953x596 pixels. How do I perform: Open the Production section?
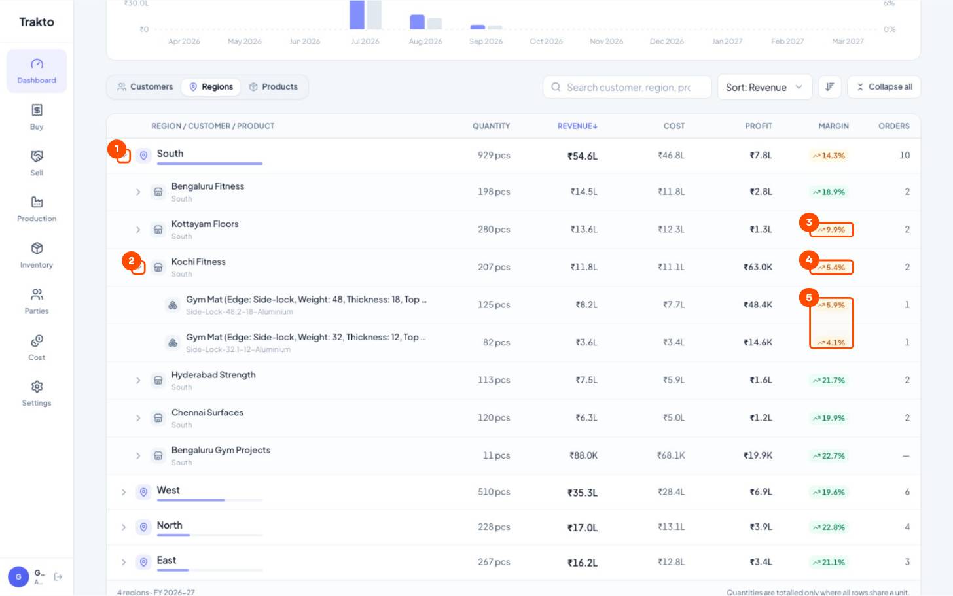[x=37, y=209]
